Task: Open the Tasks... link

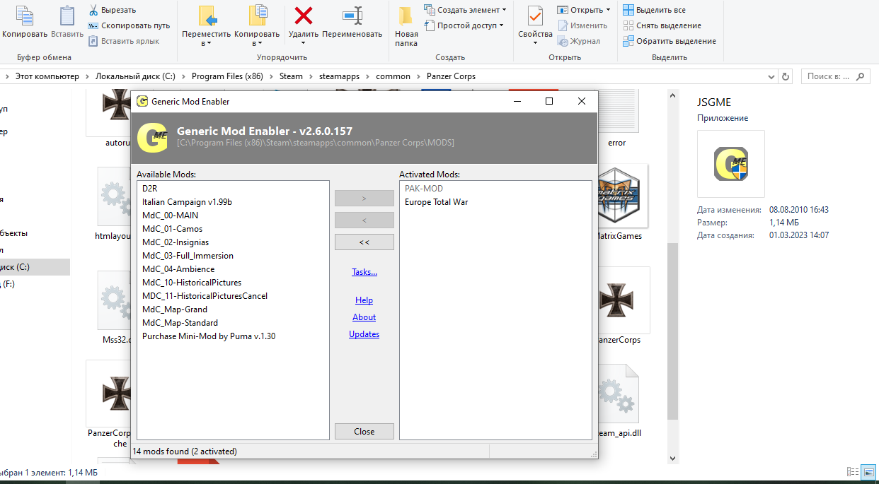Action: tap(364, 272)
